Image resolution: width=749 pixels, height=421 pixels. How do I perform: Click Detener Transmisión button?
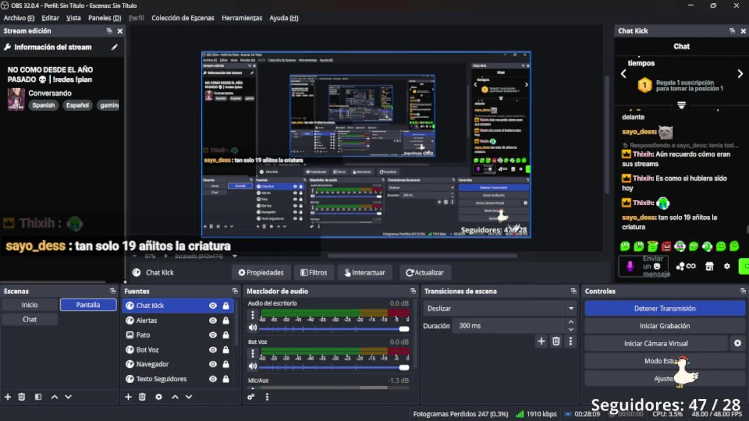pos(665,308)
